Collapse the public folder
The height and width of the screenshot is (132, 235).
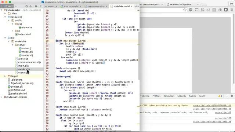[9, 21]
